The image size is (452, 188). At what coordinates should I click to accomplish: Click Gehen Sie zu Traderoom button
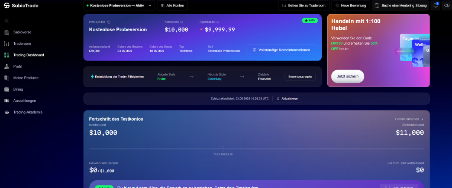(x=304, y=6)
